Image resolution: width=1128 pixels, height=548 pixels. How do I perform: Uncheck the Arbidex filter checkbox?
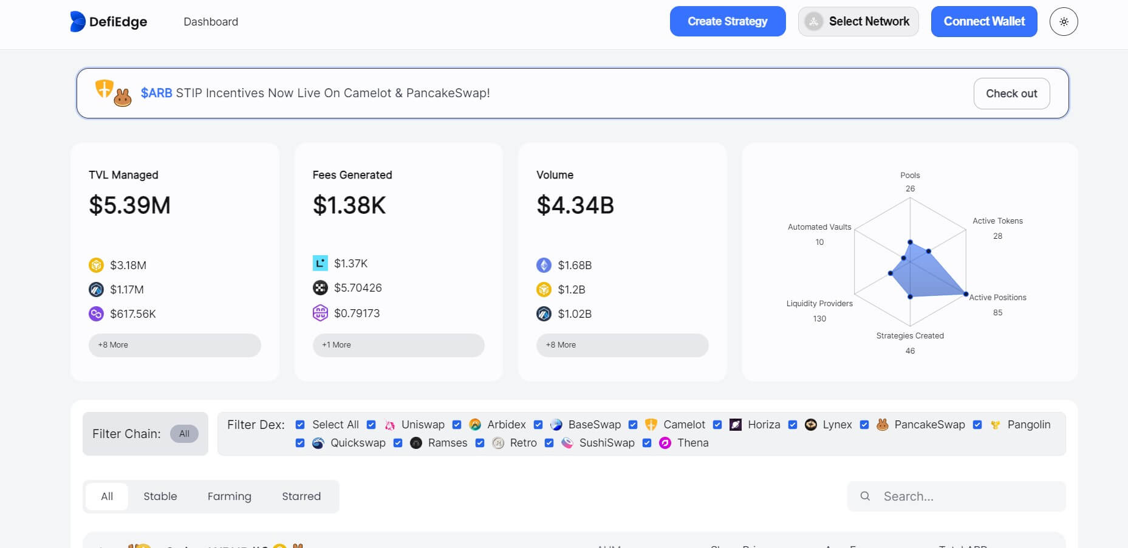tap(457, 425)
